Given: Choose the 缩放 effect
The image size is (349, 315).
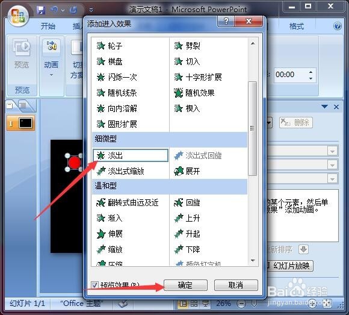Looking at the screenshot, I should tap(110, 249).
